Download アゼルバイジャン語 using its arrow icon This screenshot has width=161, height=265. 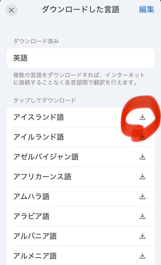[x=142, y=157]
